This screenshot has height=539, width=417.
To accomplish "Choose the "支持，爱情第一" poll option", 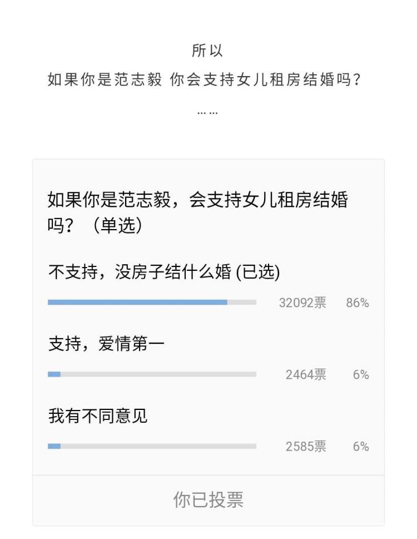I will 106,345.
